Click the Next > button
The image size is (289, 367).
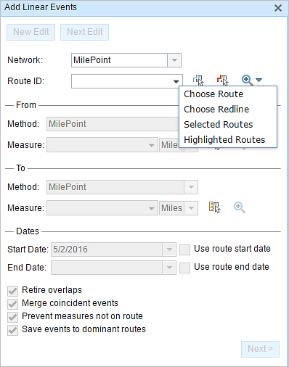coord(260,349)
